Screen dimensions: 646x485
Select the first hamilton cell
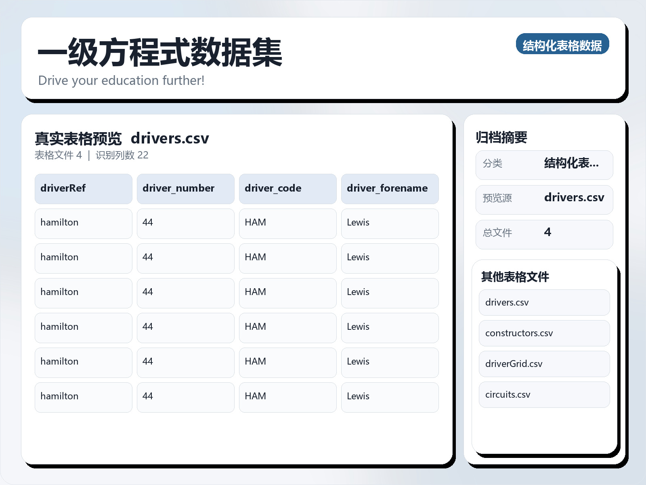pos(83,223)
